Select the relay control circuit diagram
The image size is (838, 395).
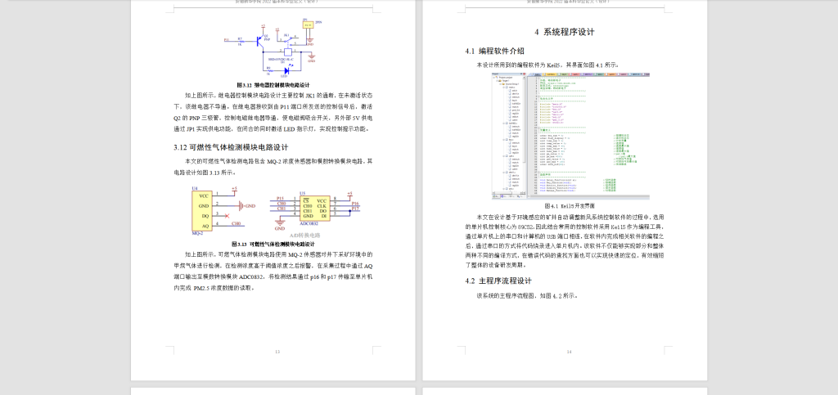272,50
